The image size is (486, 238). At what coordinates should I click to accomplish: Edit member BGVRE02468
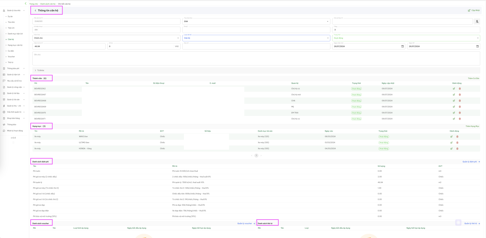454,101
